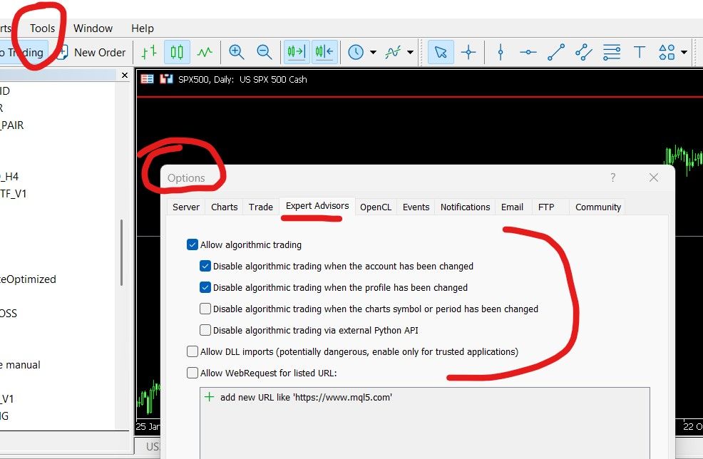Toggle chart auto-scroll to latest bar
The image size is (703, 459).
297,53
